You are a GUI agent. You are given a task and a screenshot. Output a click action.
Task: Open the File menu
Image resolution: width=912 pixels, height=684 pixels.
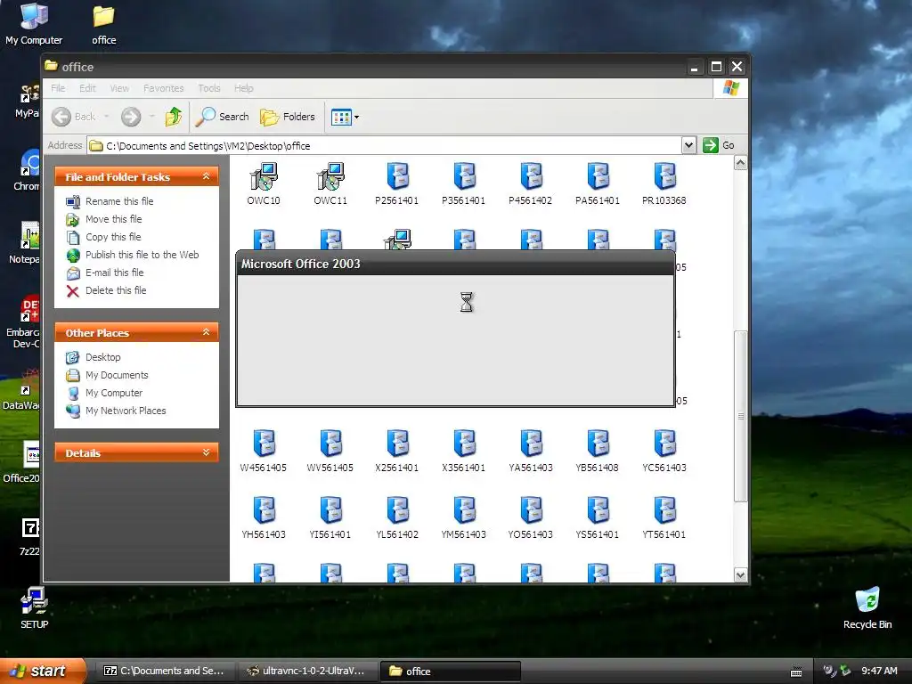click(58, 88)
